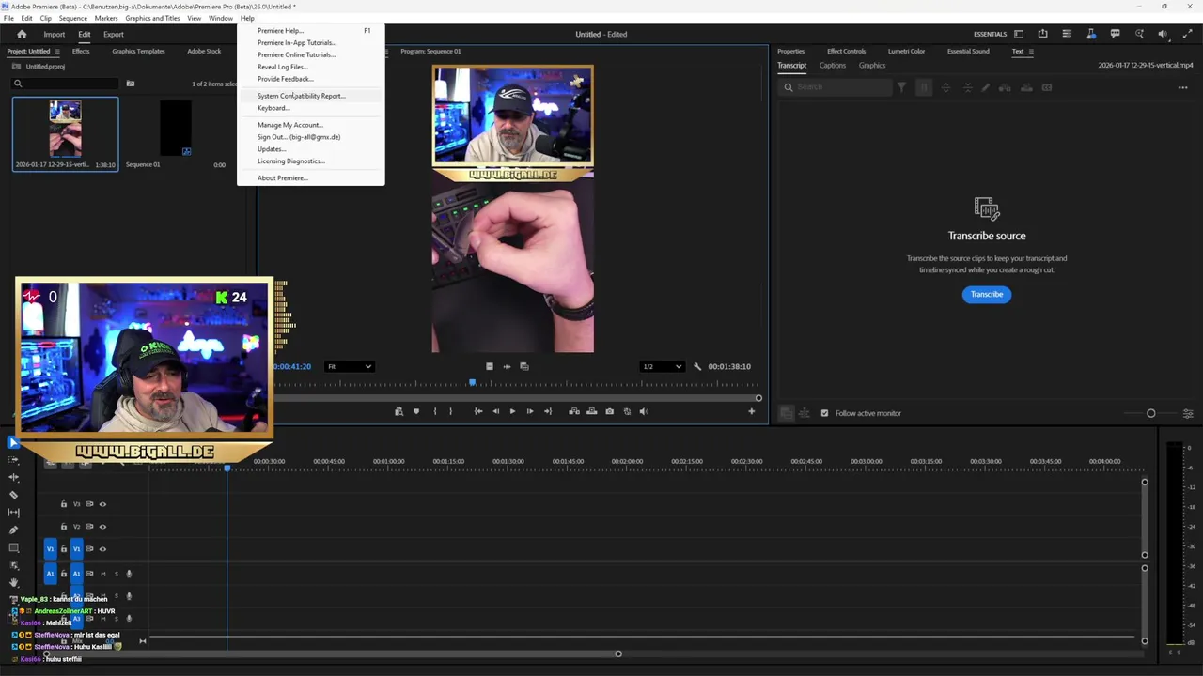The image size is (1203, 676).
Task: Open the Sequence menu in menu bar
Action: pyautogui.click(x=72, y=18)
